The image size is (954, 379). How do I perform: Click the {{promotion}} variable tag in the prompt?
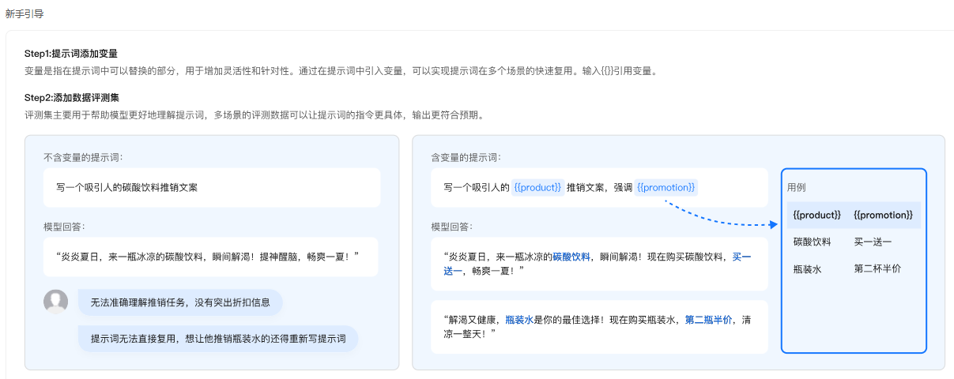pos(666,188)
